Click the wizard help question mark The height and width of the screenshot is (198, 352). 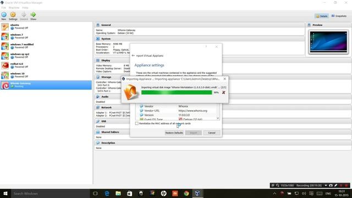click(x=206, y=47)
